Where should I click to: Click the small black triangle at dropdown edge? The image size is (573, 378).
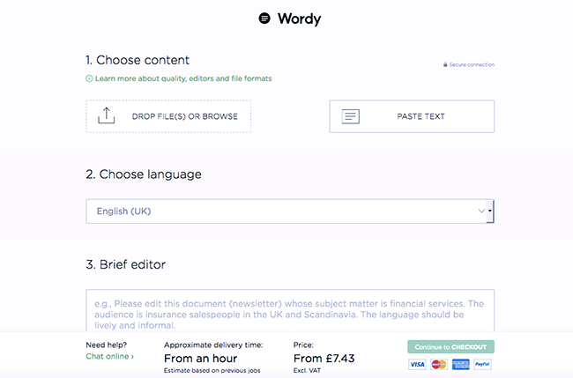click(x=490, y=211)
